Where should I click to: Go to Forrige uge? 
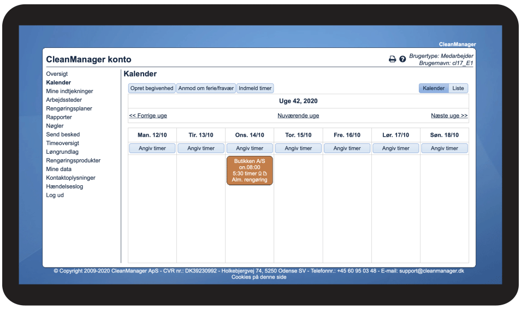point(148,116)
